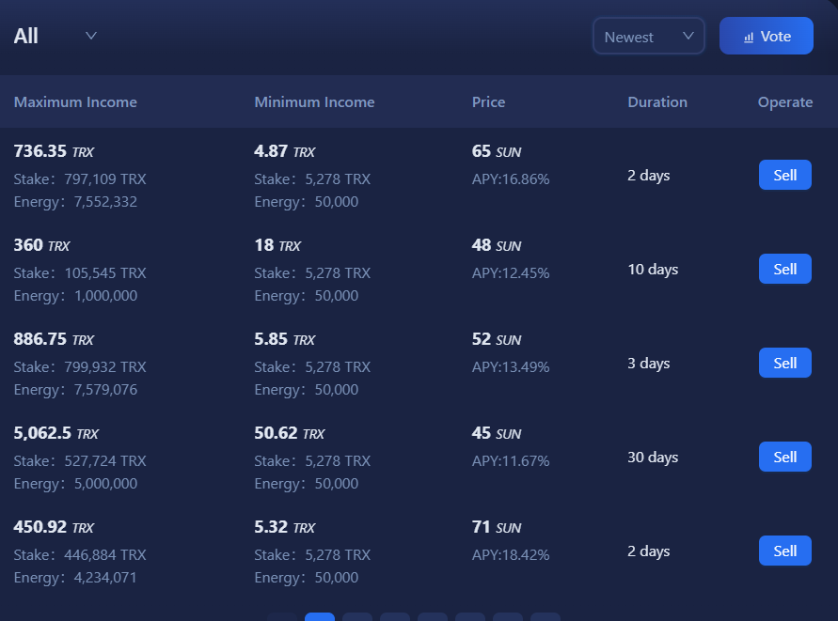Select the highlighted blue pagination page button
Screen dimensions: 838x621
320,617
